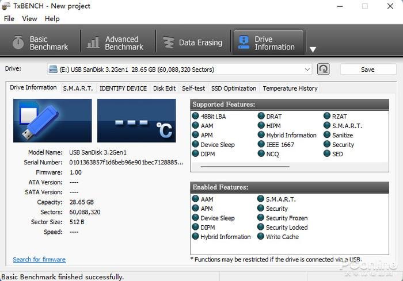Viewport: 403px width, 281px height.
Task: Switch to the Self-test tab
Action: click(x=193, y=88)
